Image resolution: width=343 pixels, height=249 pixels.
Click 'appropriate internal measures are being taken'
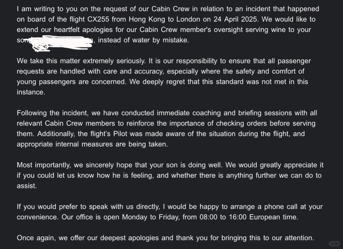click(x=92, y=144)
